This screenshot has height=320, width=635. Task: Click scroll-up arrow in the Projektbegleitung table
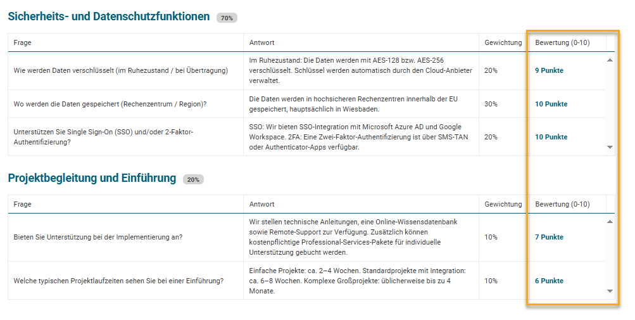click(610, 222)
